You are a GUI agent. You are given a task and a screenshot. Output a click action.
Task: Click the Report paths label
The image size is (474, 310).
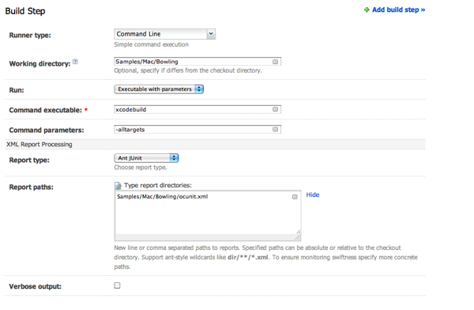pos(31,187)
